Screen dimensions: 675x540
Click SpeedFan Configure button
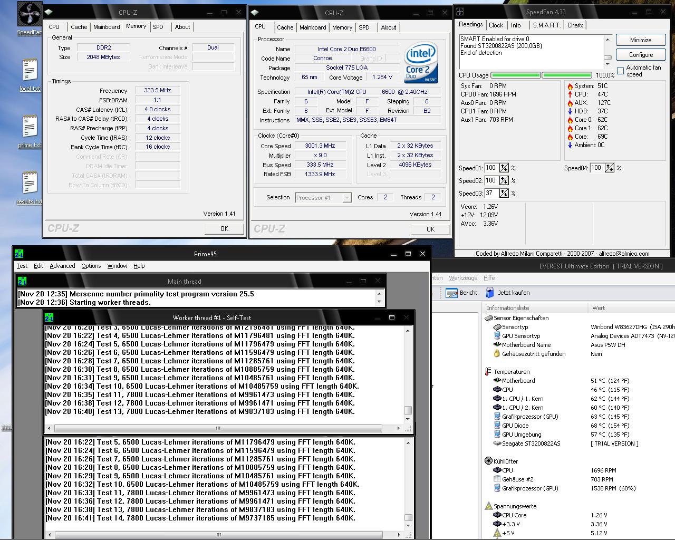point(641,55)
